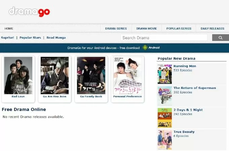
Task: Open the True Beauty title link
Action: pyautogui.click(x=184, y=132)
